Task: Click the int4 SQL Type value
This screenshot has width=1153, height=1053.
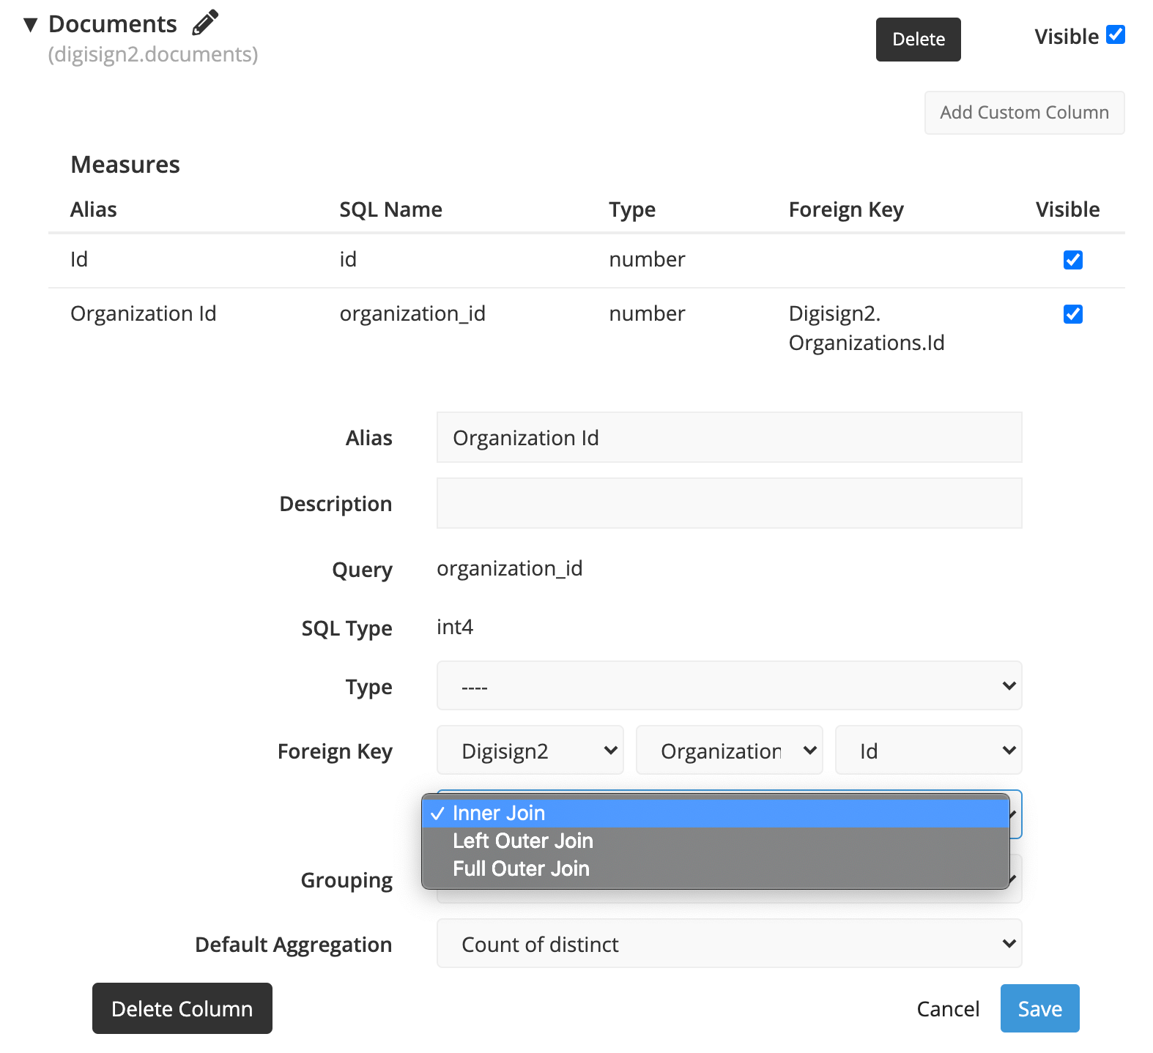Action: [x=455, y=627]
